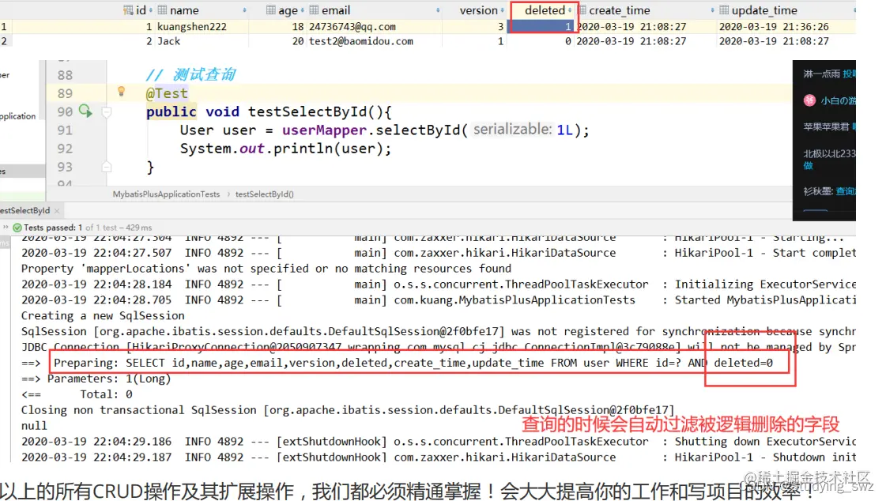Select cell Jack in name column
The image size is (886, 501).
[168, 41]
